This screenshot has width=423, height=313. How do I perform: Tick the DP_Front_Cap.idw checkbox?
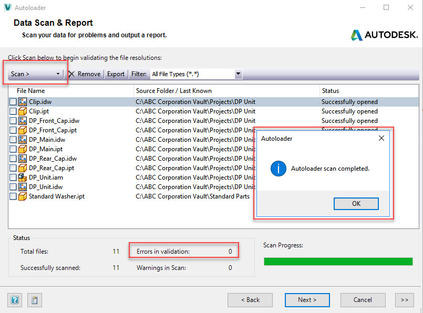(13, 121)
